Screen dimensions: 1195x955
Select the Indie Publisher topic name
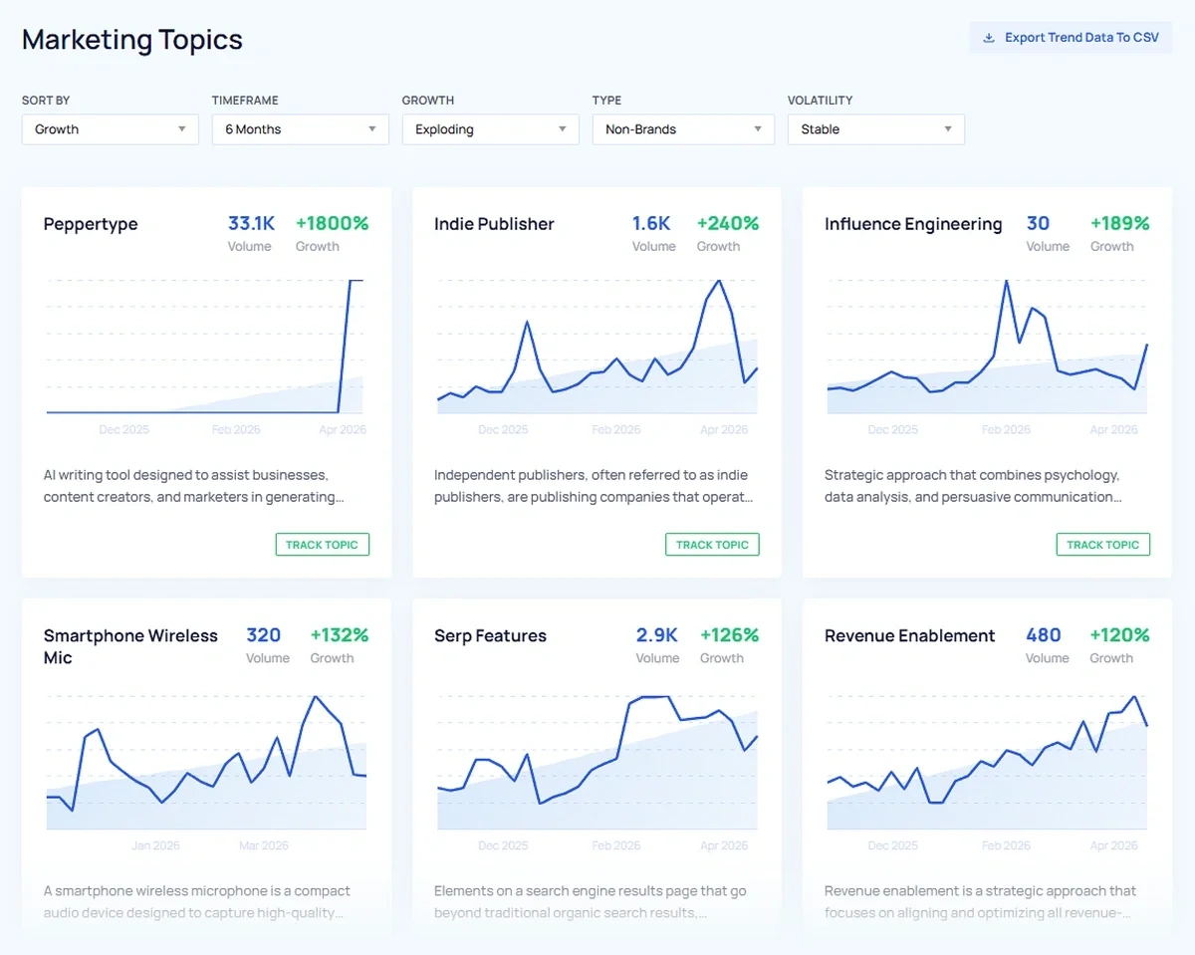tap(494, 224)
